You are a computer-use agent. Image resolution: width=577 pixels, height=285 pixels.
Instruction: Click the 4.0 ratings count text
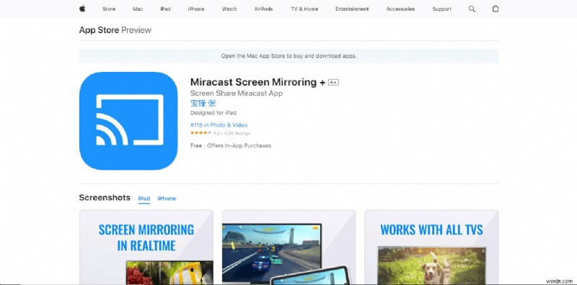(x=232, y=133)
